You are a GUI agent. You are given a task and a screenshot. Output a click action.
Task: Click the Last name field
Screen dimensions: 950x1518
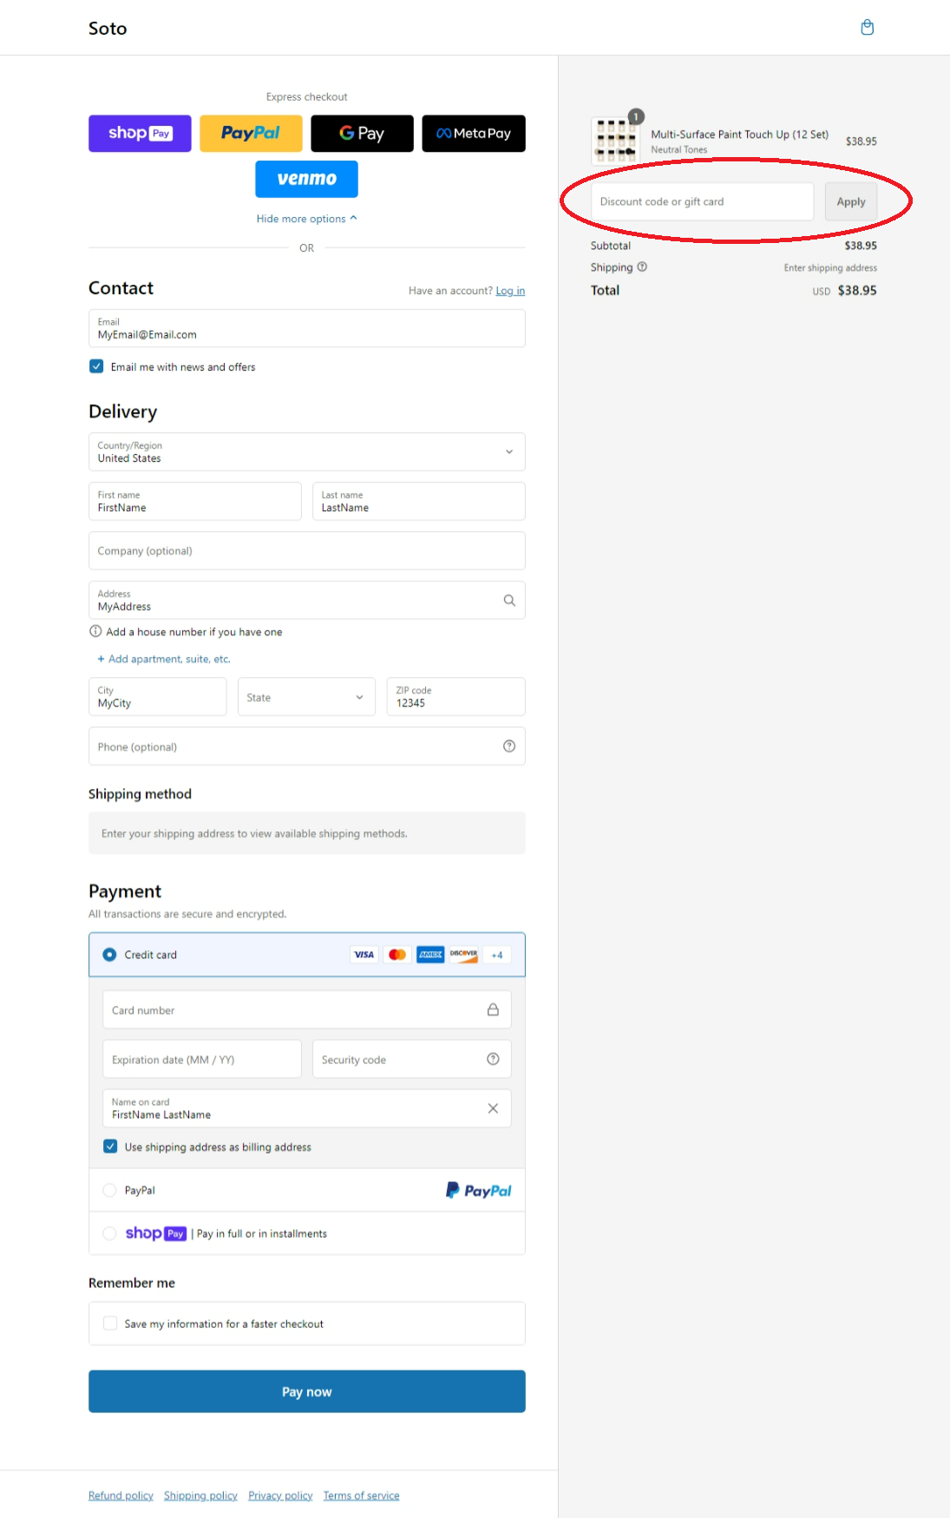click(x=419, y=502)
